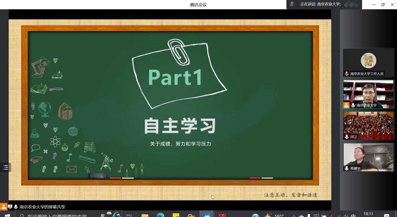Open Microsoft Edge from the taskbar
The width and height of the screenshot is (397, 217).
160,215
